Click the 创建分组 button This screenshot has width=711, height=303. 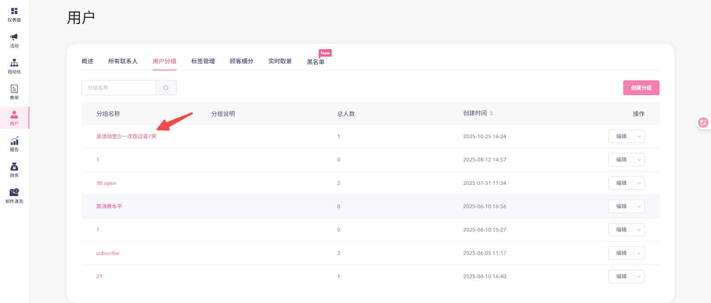point(641,88)
